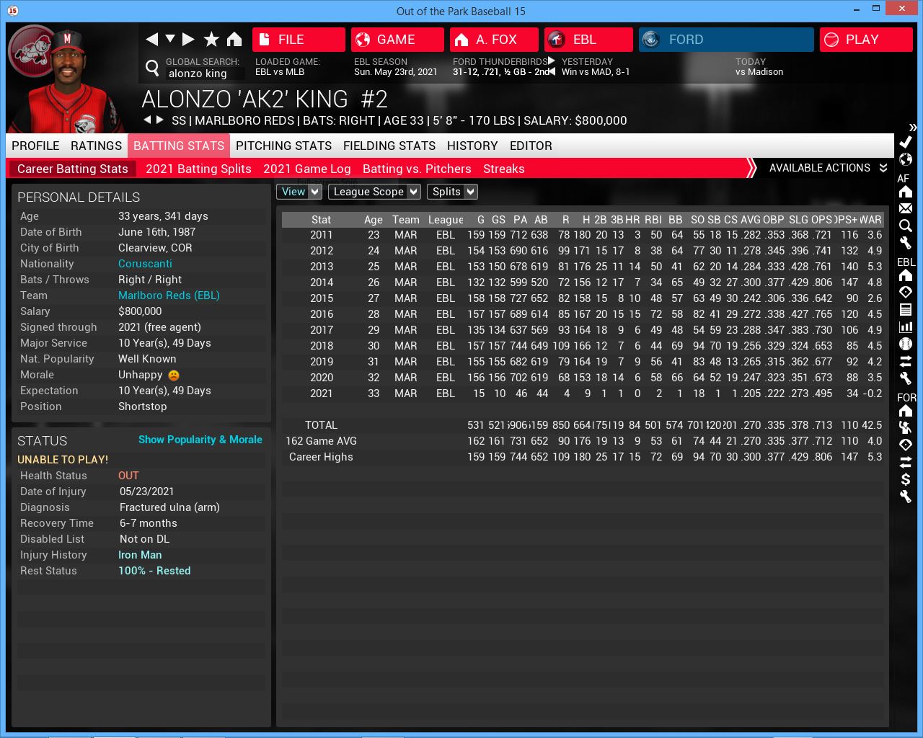This screenshot has width=923, height=738.
Task: Click the global search magnifier icon
Action: (x=152, y=68)
